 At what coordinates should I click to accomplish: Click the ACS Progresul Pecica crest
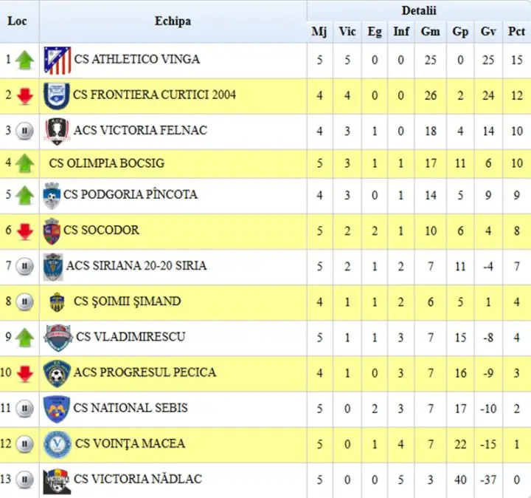[57, 374]
